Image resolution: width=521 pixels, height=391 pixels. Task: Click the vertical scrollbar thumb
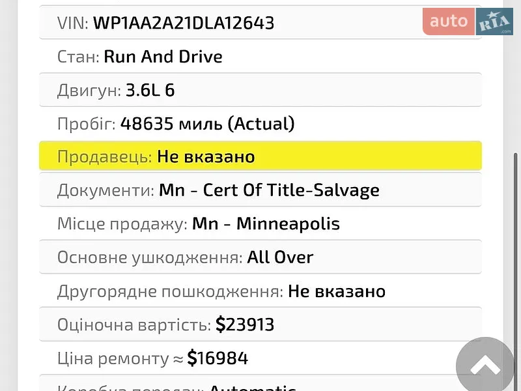point(516,271)
